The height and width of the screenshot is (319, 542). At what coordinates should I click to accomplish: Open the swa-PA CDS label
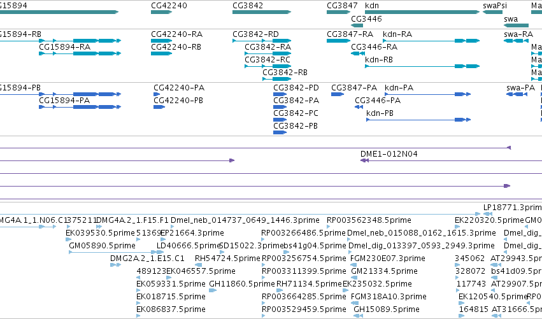[x=520, y=88]
